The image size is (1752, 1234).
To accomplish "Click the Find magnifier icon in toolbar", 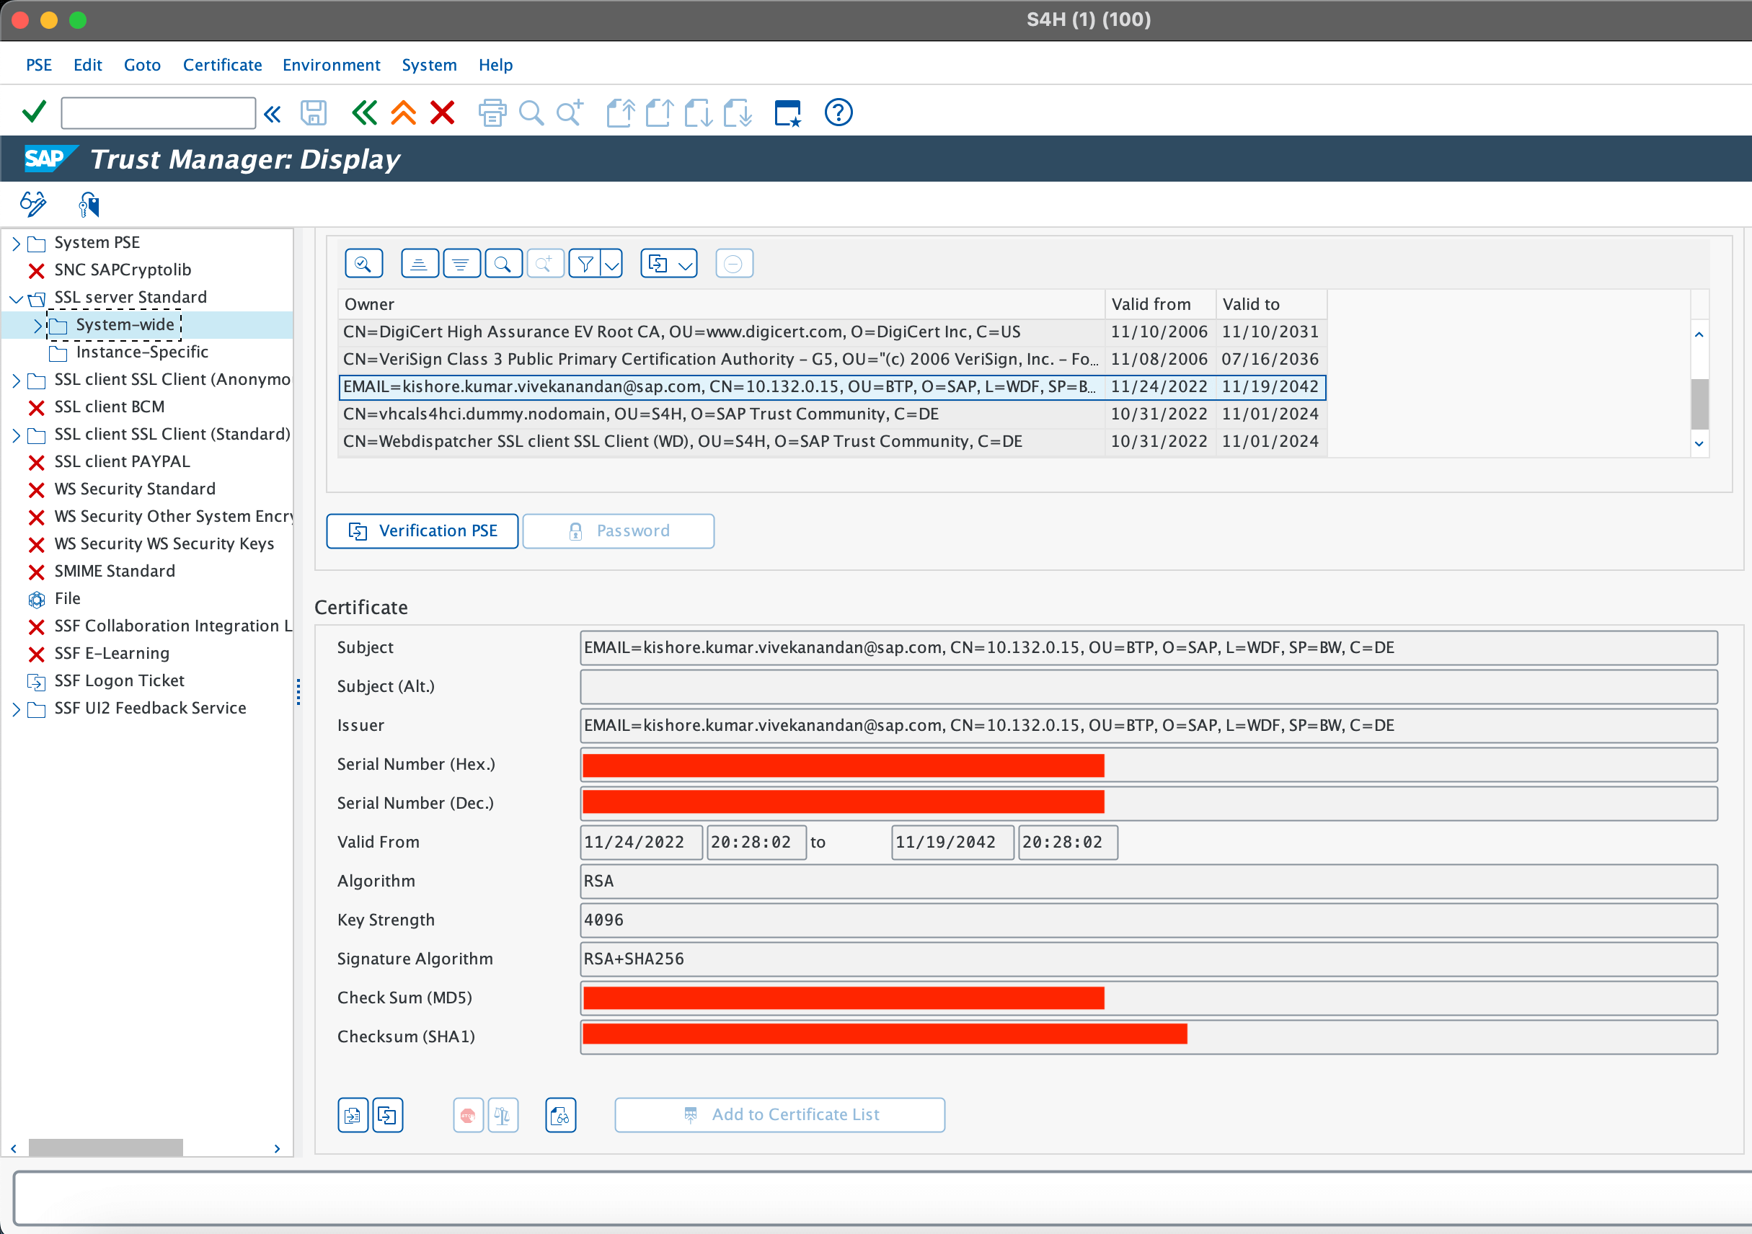I will (x=531, y=113).
